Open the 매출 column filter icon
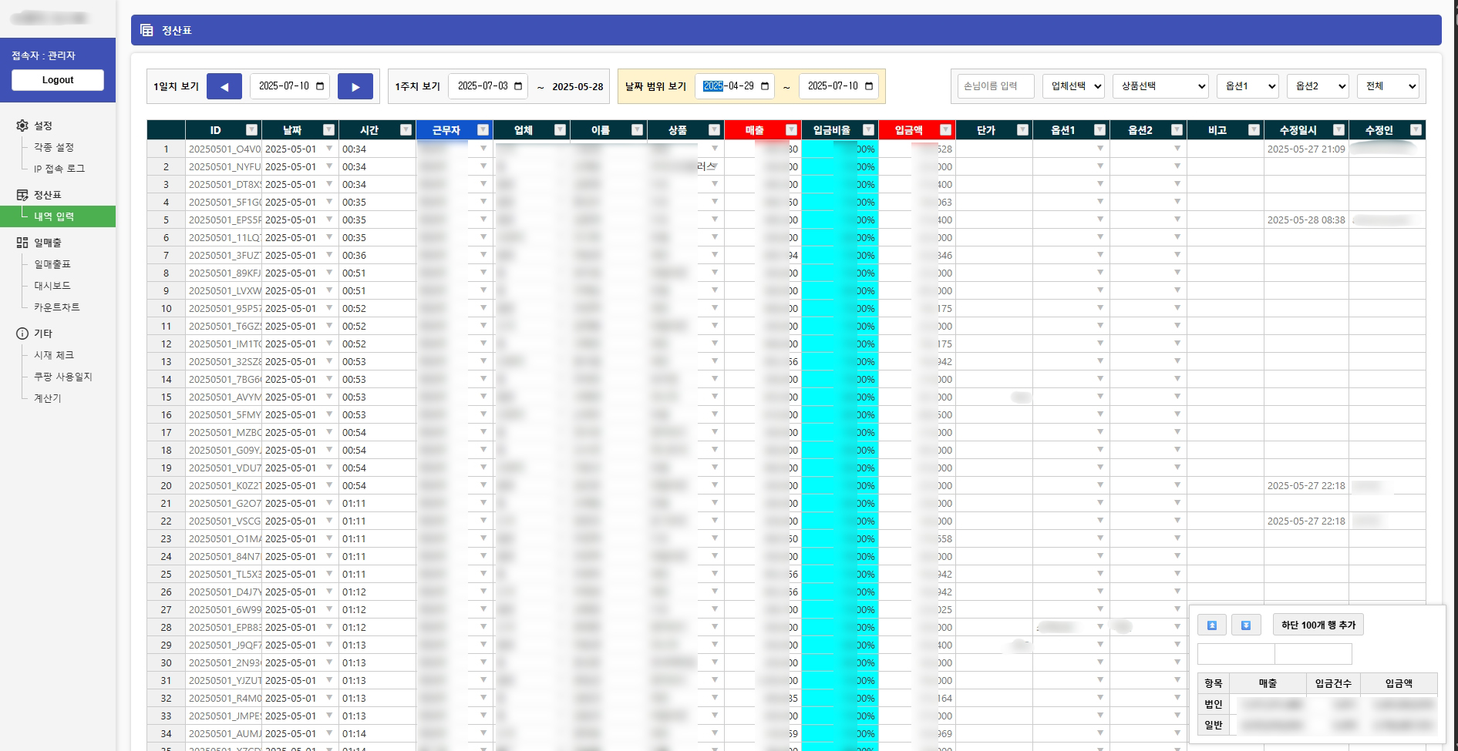The image size is (1458, 751). [x=790, y=129]
